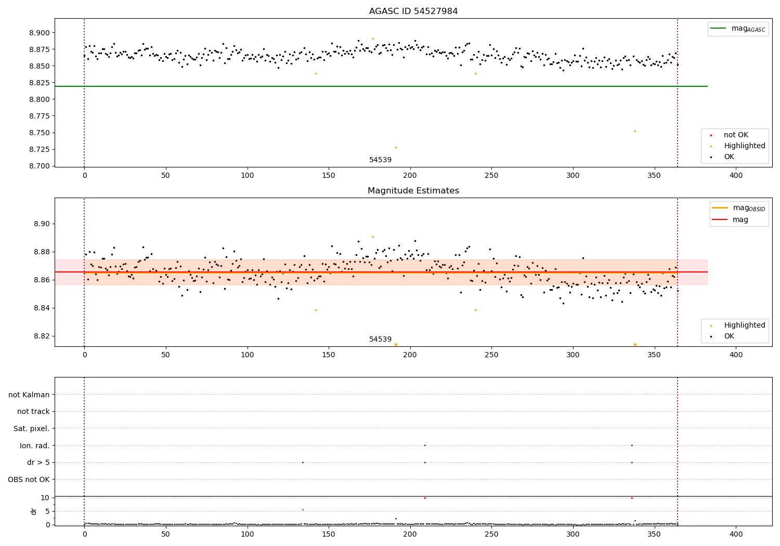Image resolution: width=780 pixels, height=546 pixels.
Task: Click the 'Magnitude Estimates' title
Action: pyautogui.click(x=413, y=191)
